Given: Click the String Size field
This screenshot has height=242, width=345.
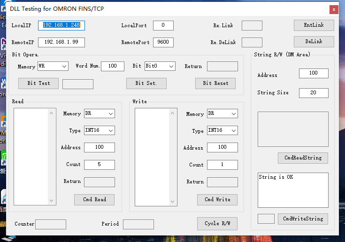Looking at the screenshot, I should coord(314,93).
